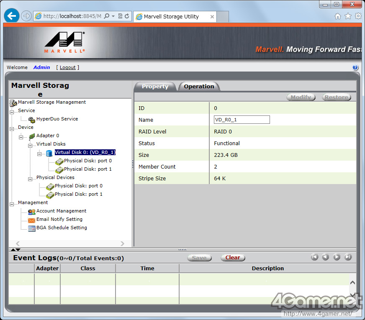Click the Adapter 0 green icon
Screen dimensions: 365x320
[32, 136]
